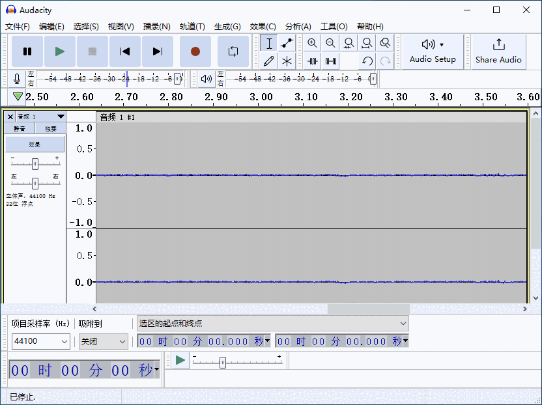Zoom out of the timeline
The image size is (542, 405).
(x=330, y=43)
